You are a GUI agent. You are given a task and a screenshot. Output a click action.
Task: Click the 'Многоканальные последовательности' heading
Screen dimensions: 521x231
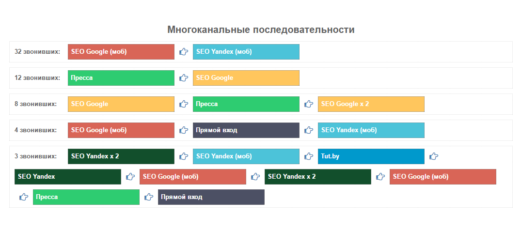pyautogui.click(x=261, y=30)
